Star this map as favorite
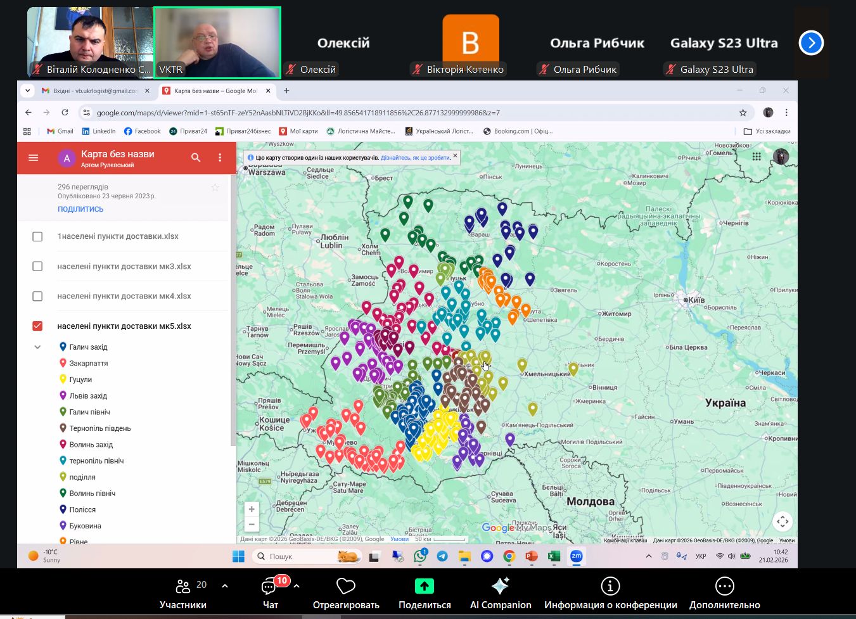The width and height of the screenshot is (856, 619). pos(215,188)
